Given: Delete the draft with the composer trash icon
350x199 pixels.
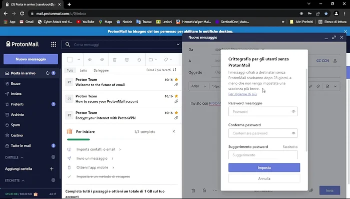Looking at the screenshot, I should (x=193, y=190).
